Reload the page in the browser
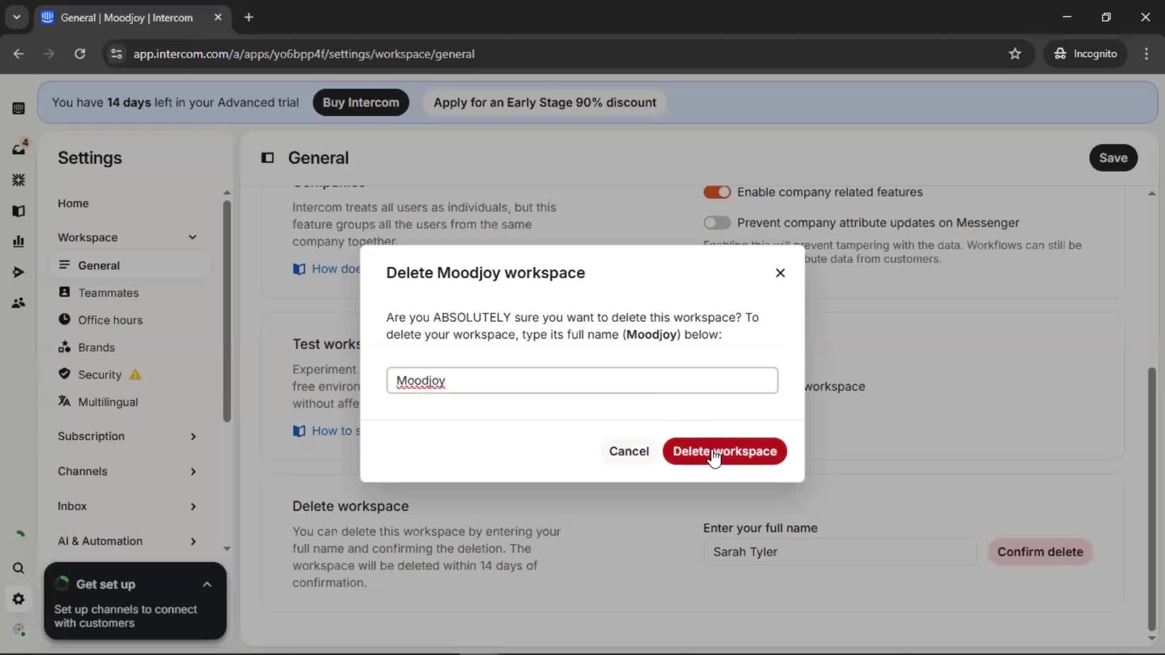The width and height of the screenshot is (1165, 655). tap(80, 54)
